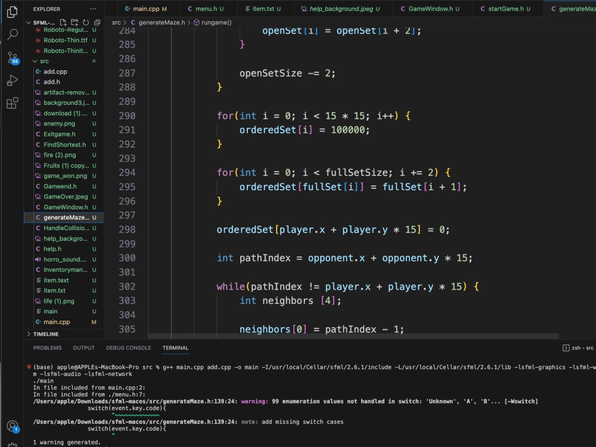596x447 pixels.
Task: Open game_won.png in the file tree
Action: 64,176
